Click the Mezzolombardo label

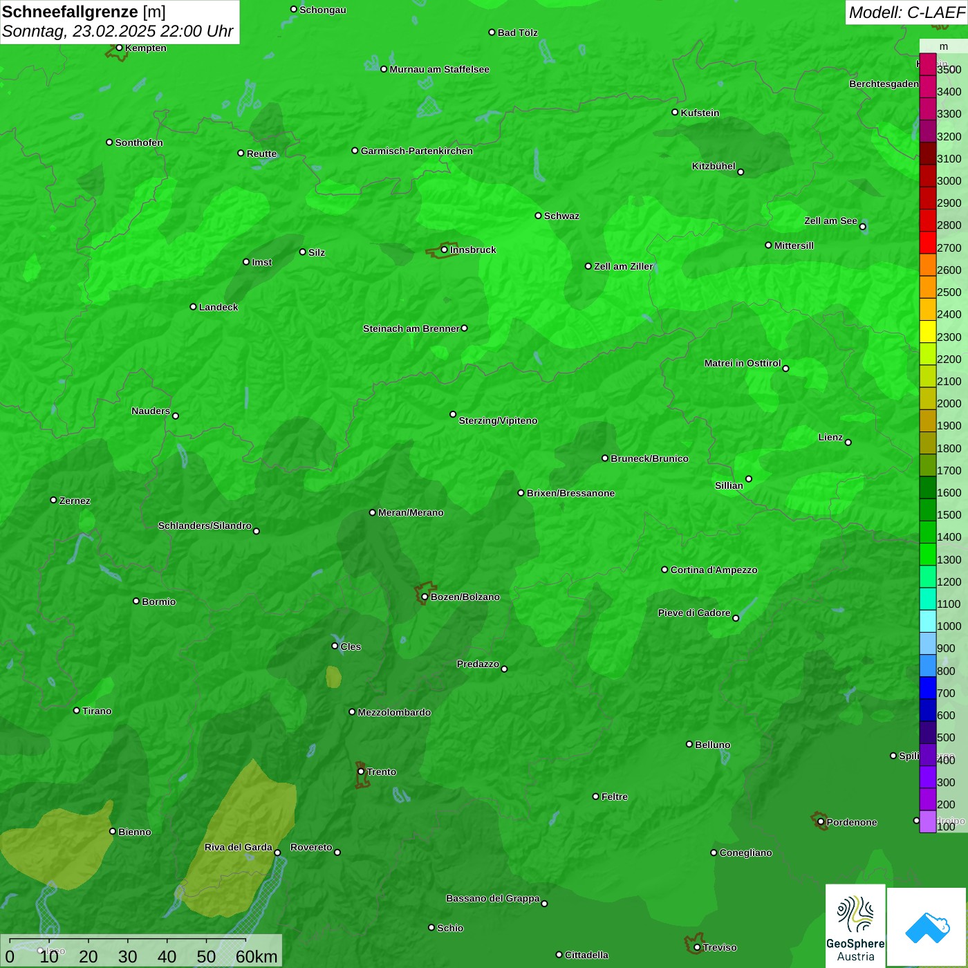(x=394, y=712)
